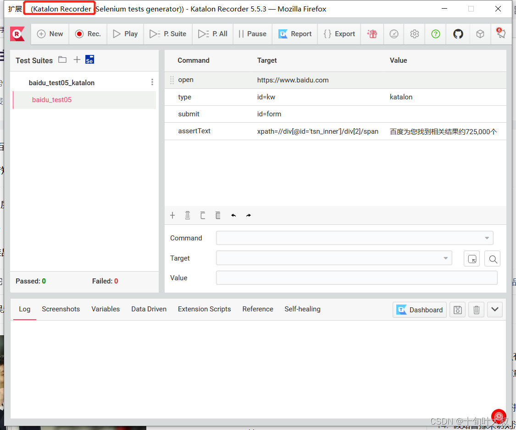
Task: Click the Value column header
Action: click(398, 60)
